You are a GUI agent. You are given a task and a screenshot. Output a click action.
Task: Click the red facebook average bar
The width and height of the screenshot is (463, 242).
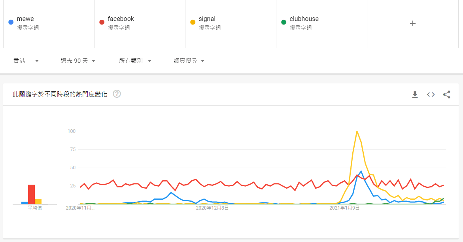click(x=31, y=194)
